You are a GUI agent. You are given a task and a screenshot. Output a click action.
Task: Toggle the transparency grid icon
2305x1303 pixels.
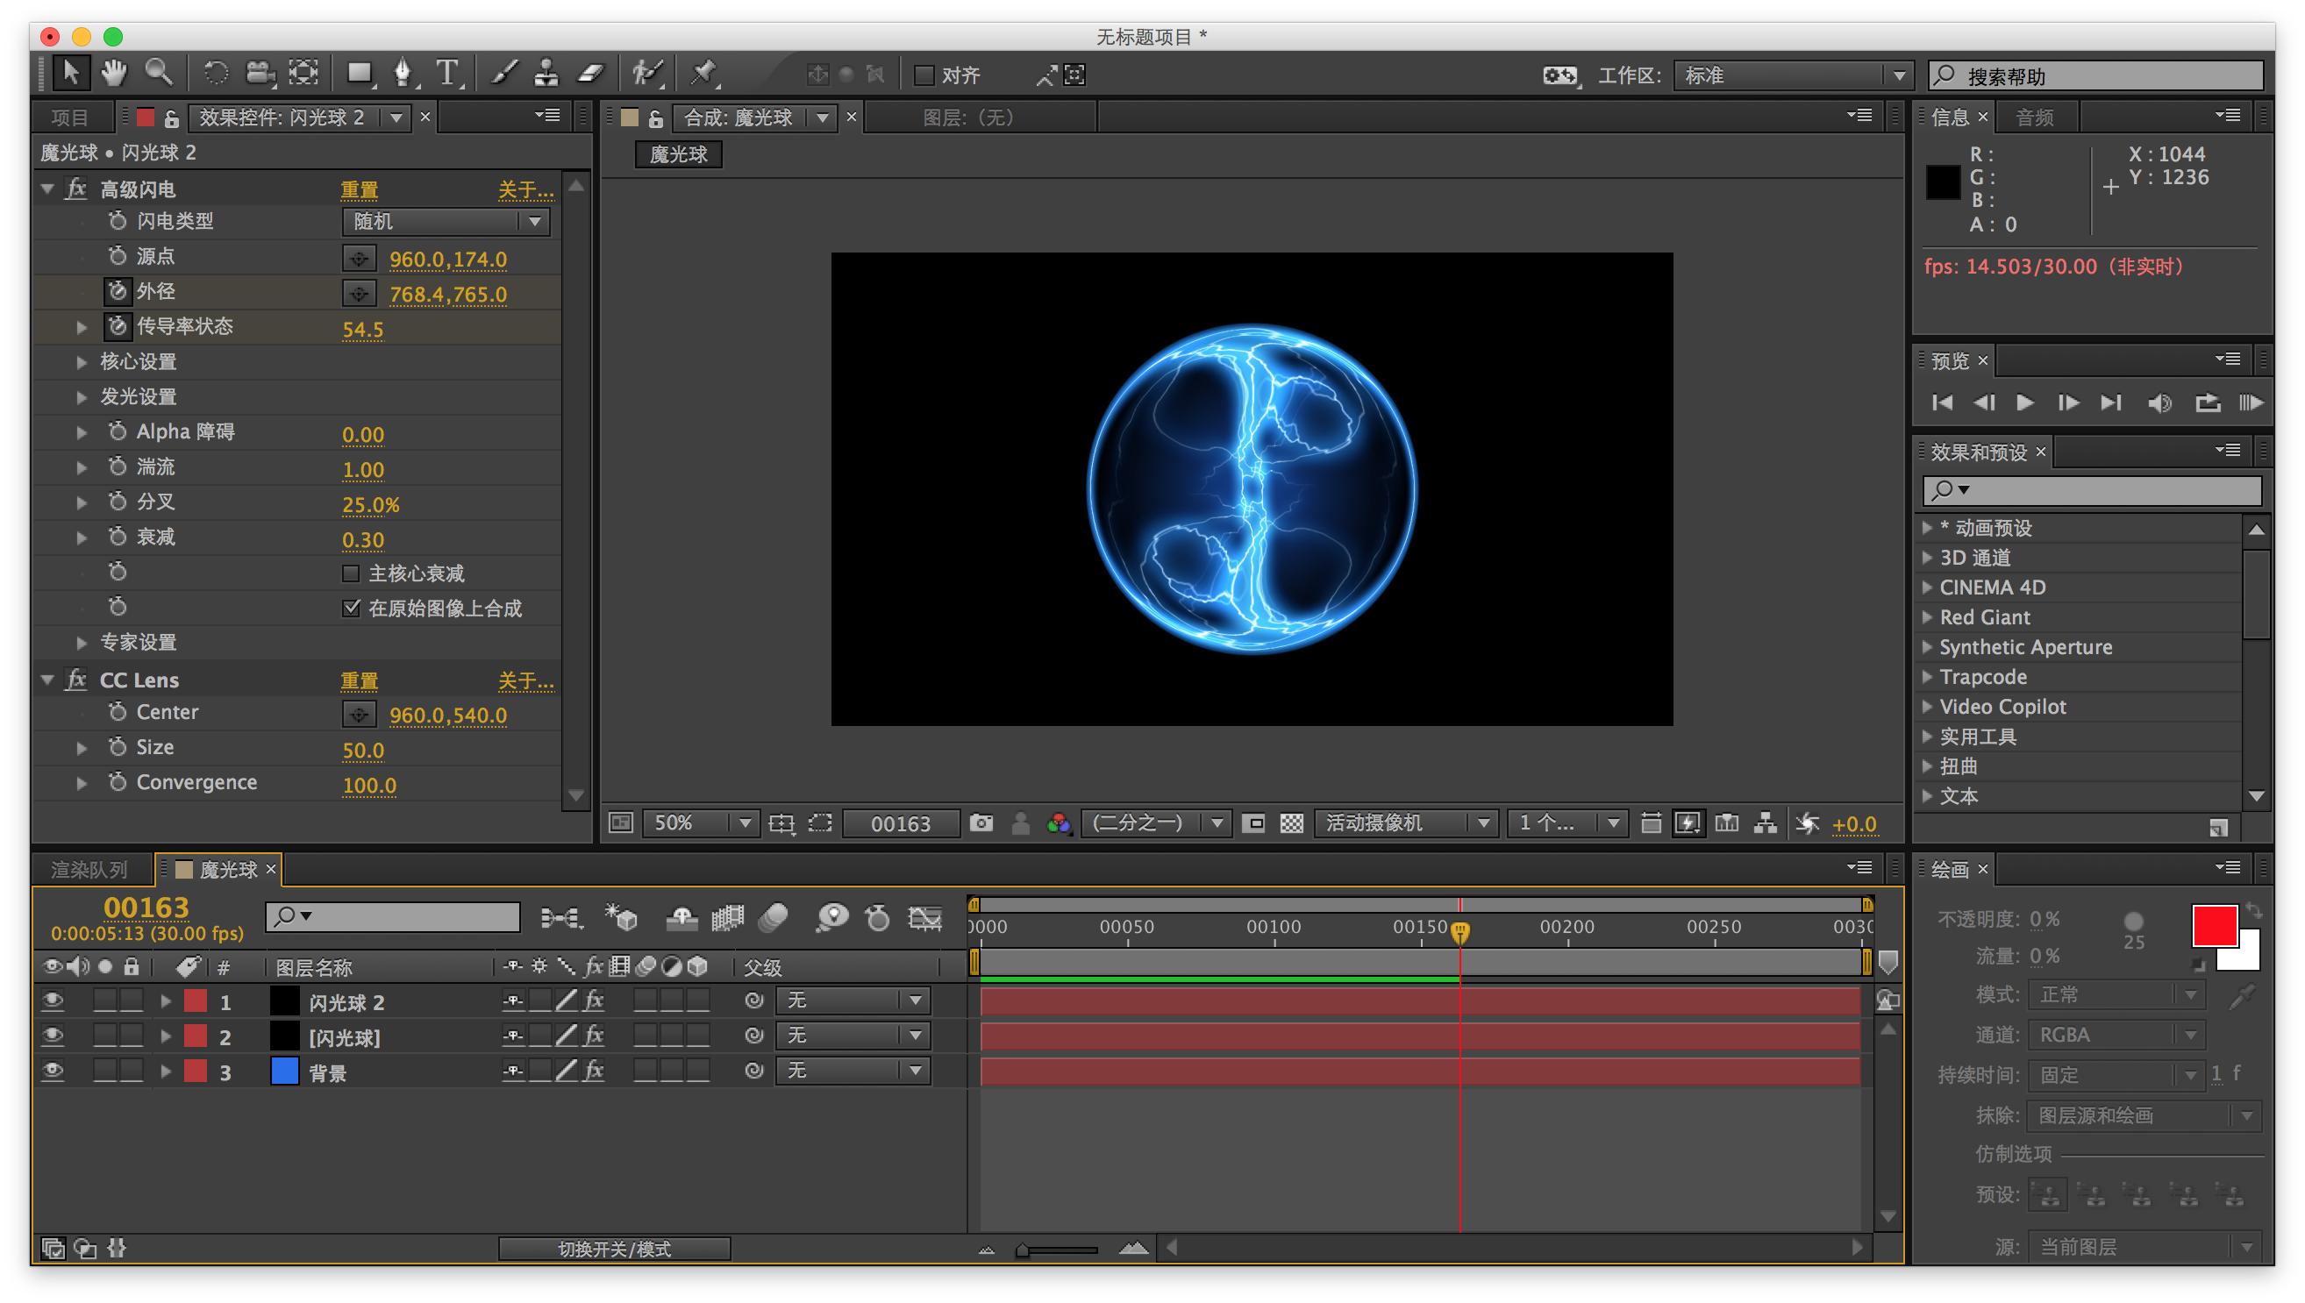click(x=1291, y=822)
